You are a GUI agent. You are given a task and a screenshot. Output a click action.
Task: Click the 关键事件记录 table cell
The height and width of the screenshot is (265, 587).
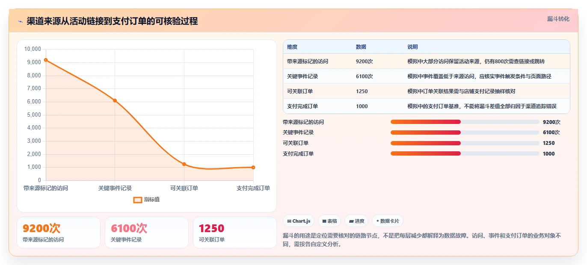tap(302, 77)
